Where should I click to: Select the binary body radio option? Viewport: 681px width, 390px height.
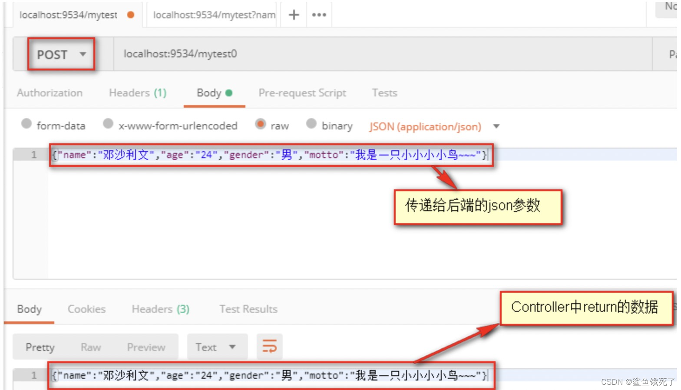[x=311, y=124]
